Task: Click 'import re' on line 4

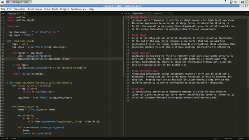Action: [x=13, y=26]
